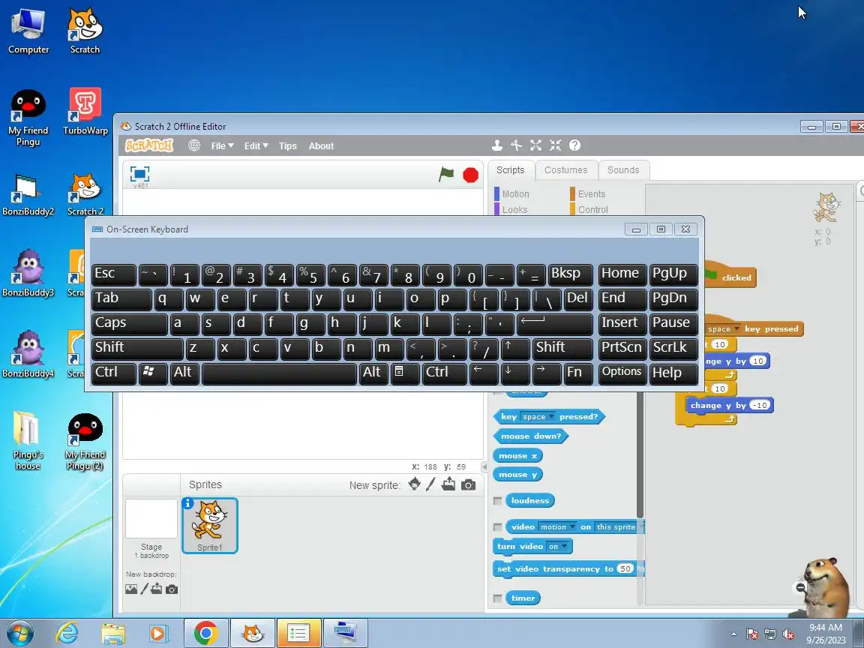Create new sprite from camera icon
The image size is (864, 648).
click(468, 485)
